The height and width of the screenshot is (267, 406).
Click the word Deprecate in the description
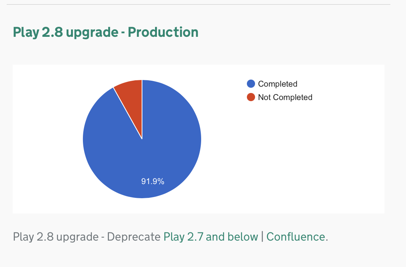(134, 237)
